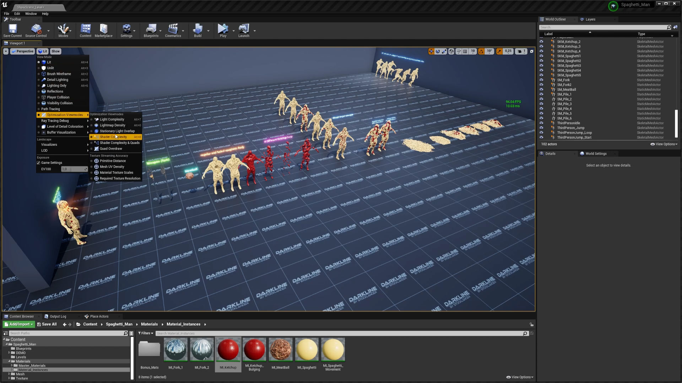Select the translate gizmo mode in viewport
Viewport: 682px width, 383px height.
click(431, 51)
